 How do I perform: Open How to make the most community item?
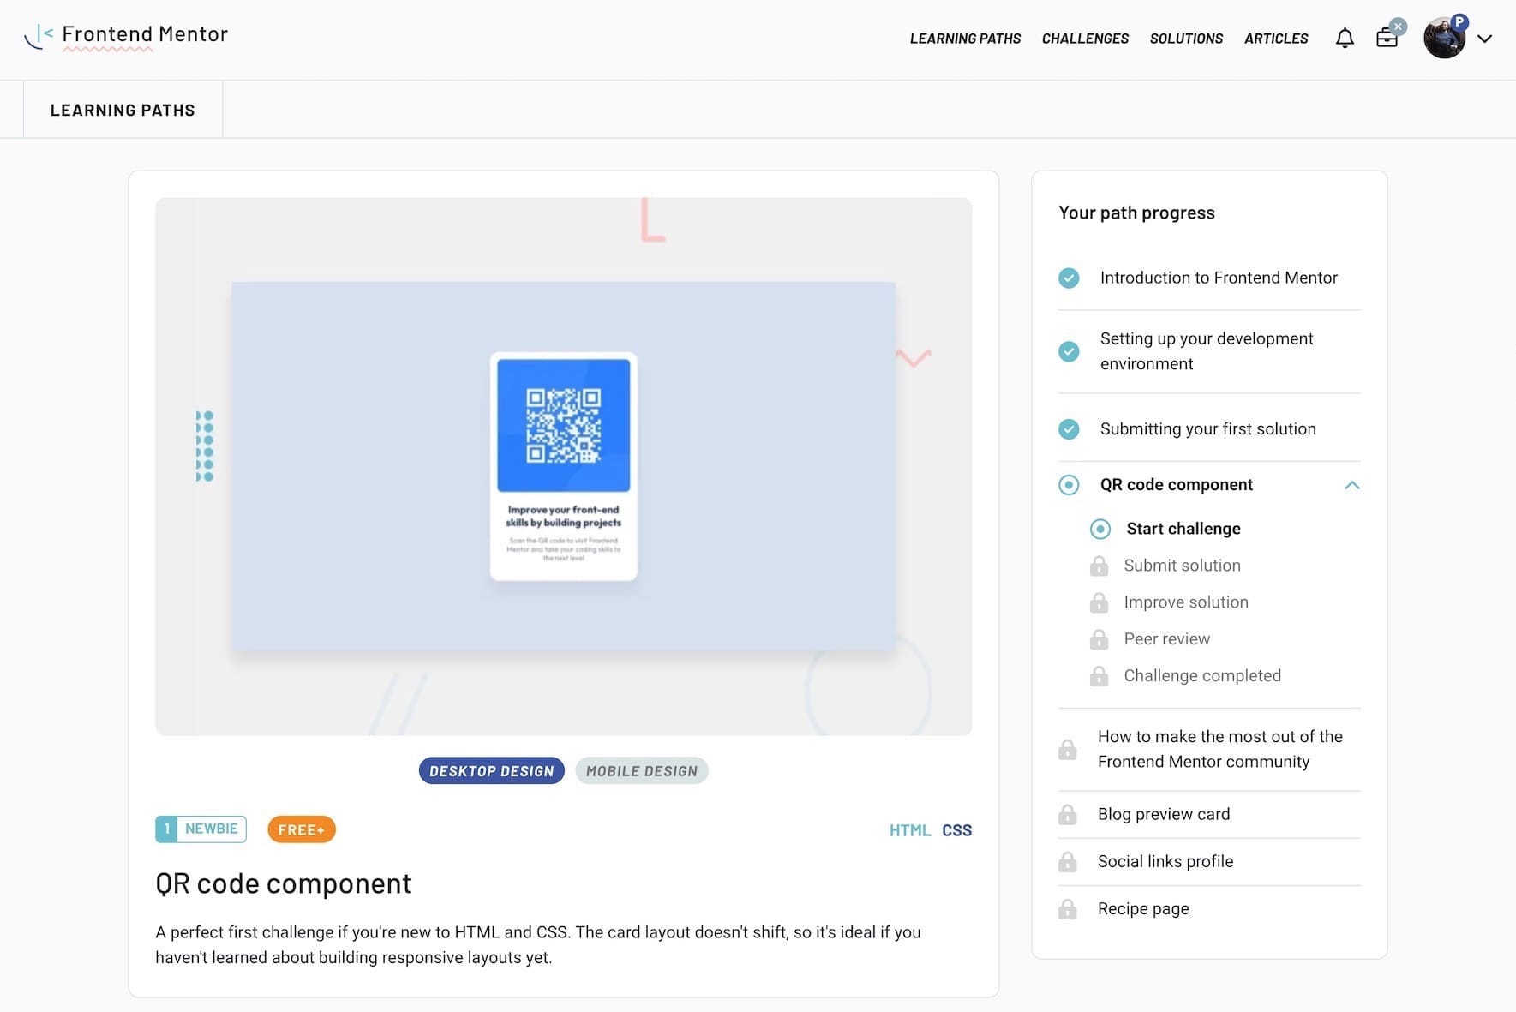tap(1220, 749)
